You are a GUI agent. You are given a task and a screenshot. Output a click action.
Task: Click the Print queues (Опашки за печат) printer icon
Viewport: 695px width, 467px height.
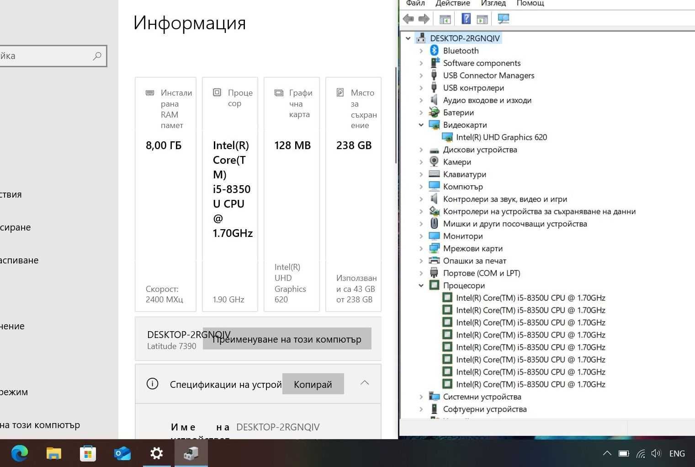coord(434,261)
